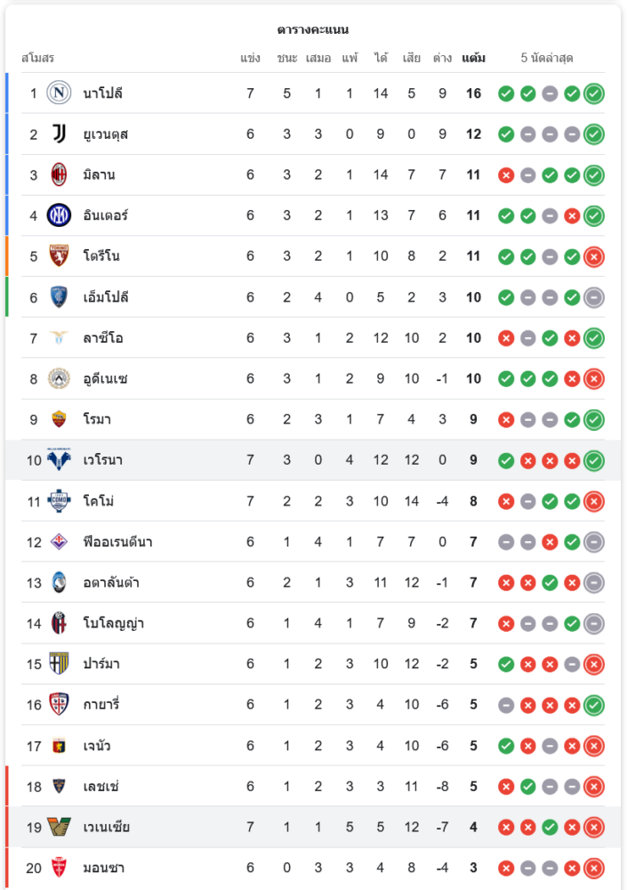
Task: Click the Roma club badge
Action: pos(59,419)
